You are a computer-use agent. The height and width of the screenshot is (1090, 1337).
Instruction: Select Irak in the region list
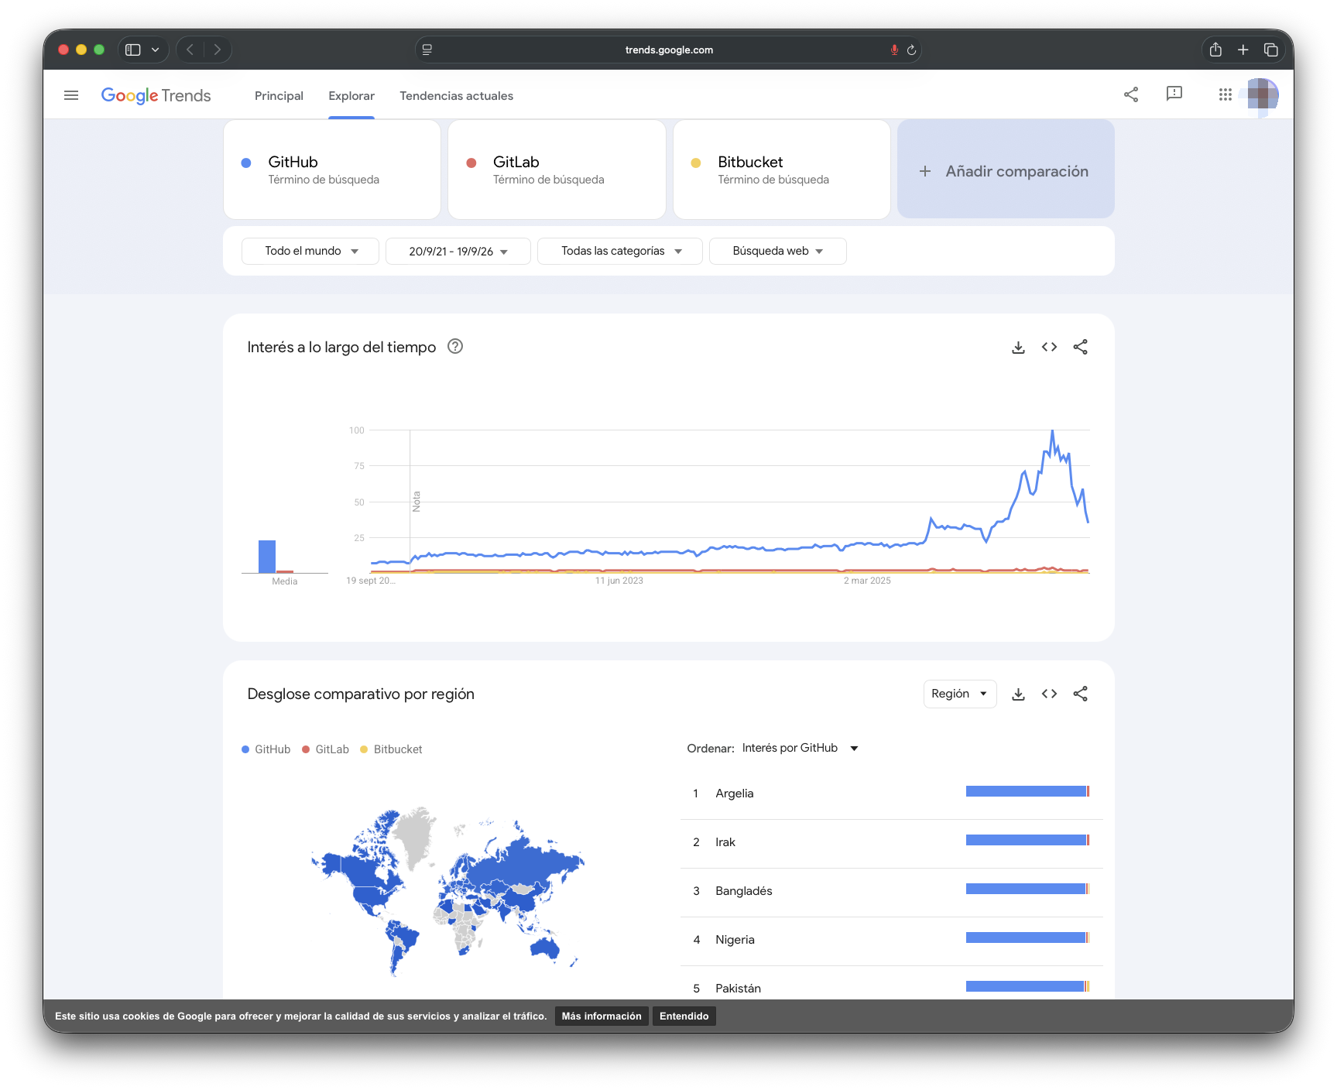(x=892, y=842)
